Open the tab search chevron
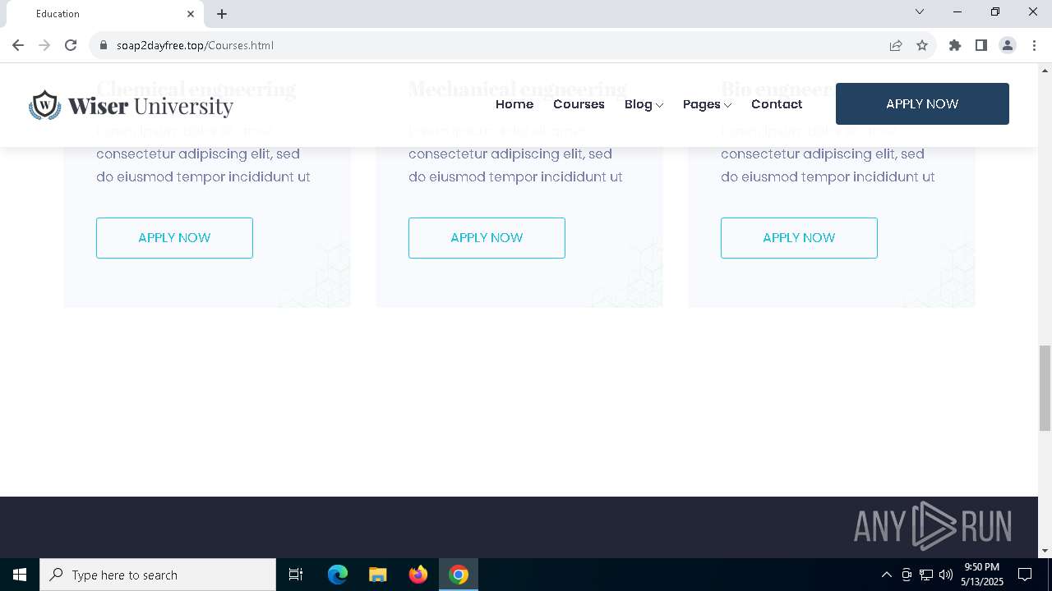 click(920, 11)
